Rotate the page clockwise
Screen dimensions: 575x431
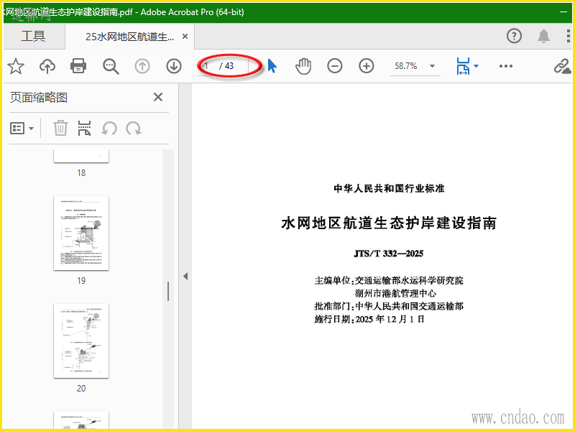click(134, 129)
